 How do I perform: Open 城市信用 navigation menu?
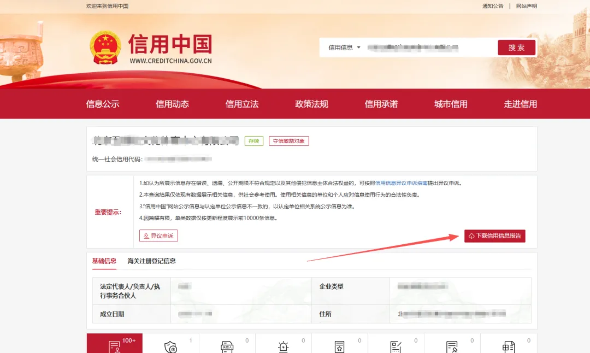click(451, 104)
